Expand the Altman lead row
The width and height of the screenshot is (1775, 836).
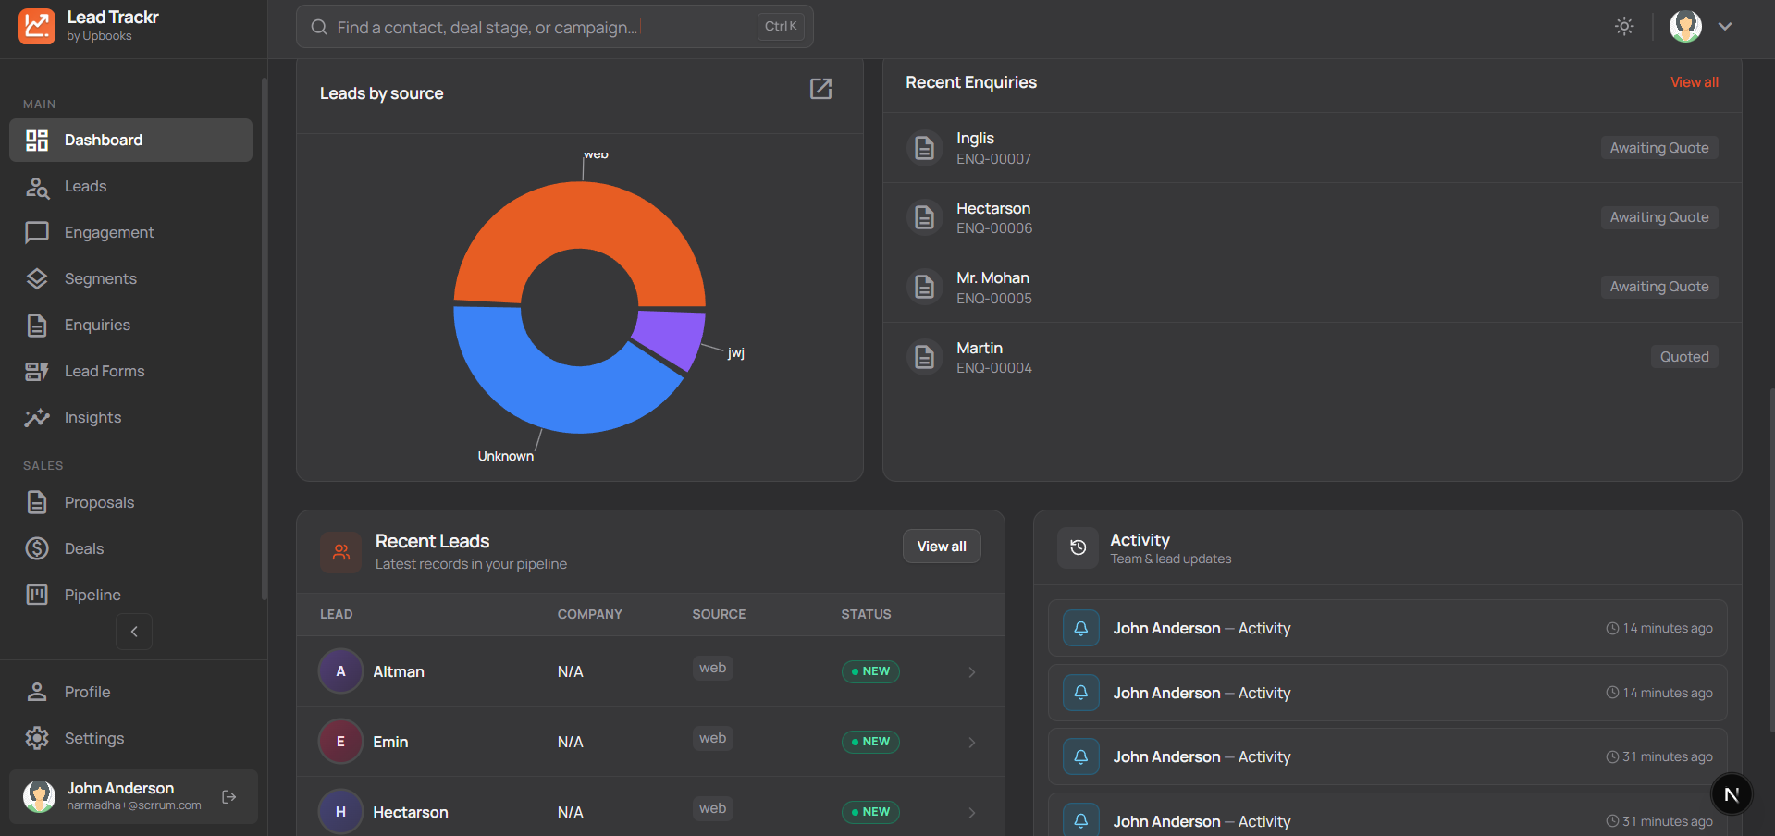point(971,671)
